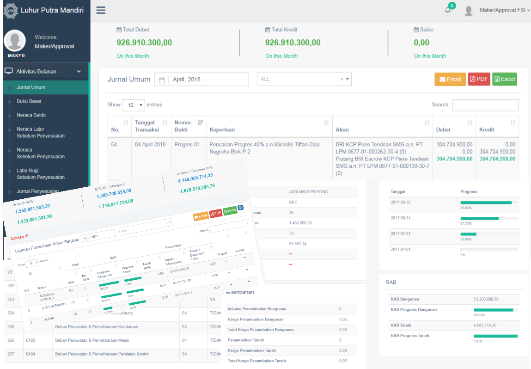
Task: Click the sort icon on Debet column
Action: [470, 123]
